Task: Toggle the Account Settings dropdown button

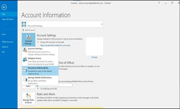Action: 29,40
